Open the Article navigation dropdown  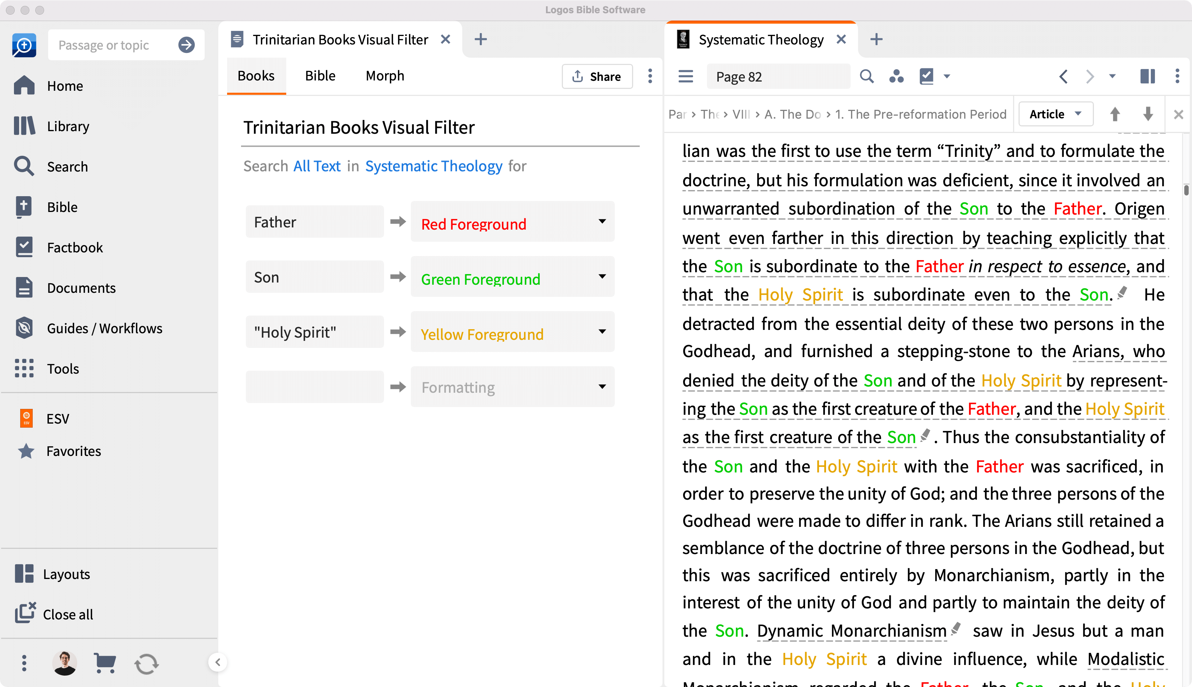1056,114
